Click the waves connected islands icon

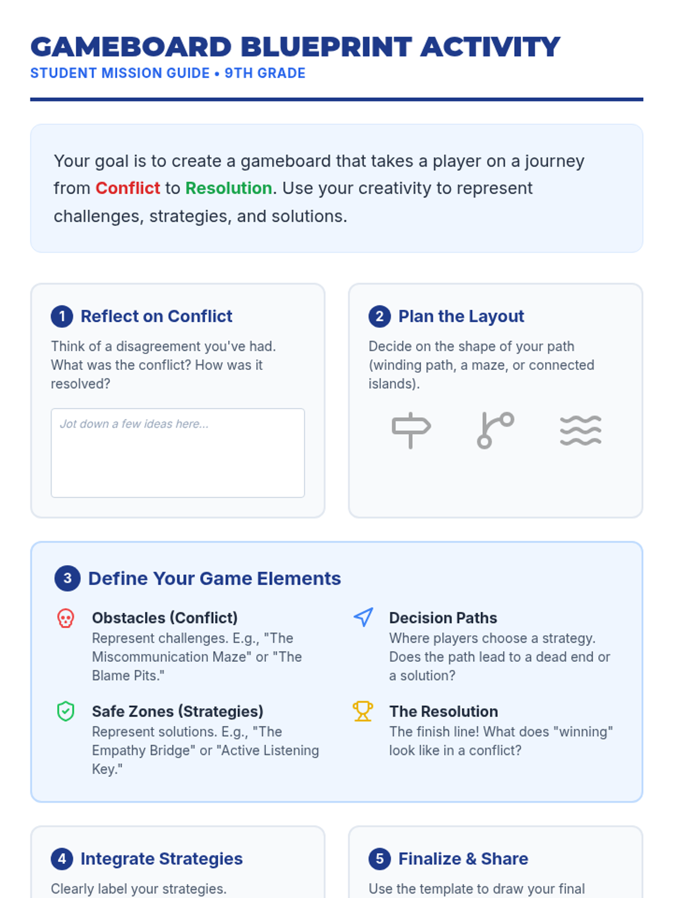(x=580, y=430)
